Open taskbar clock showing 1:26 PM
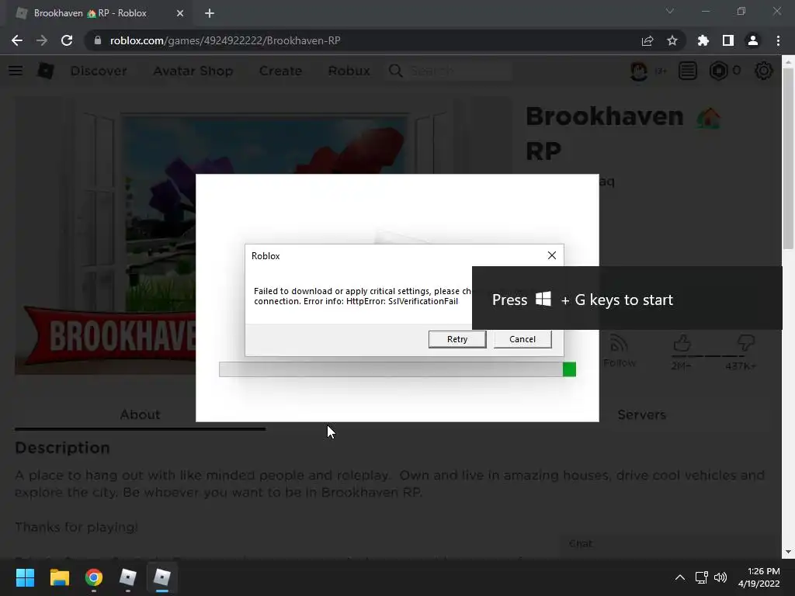The height and width of the screenshot is (596, 795). click(x=759, y=577)
